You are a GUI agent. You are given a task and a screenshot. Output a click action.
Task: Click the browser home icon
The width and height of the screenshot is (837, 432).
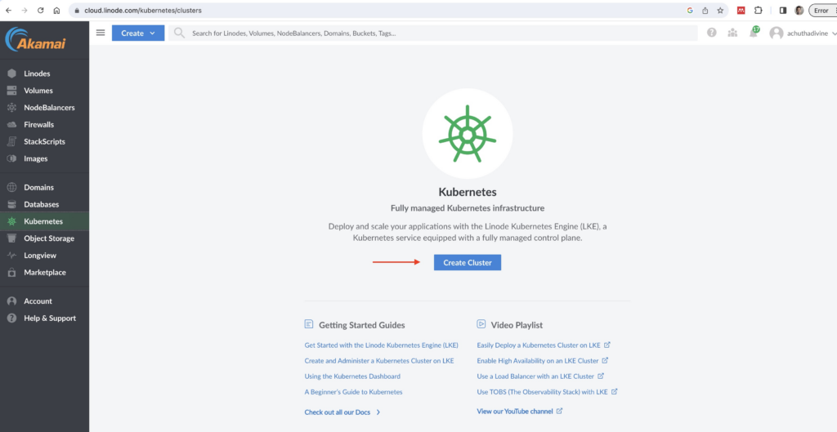pyautogui.click(x=56, y=10)
